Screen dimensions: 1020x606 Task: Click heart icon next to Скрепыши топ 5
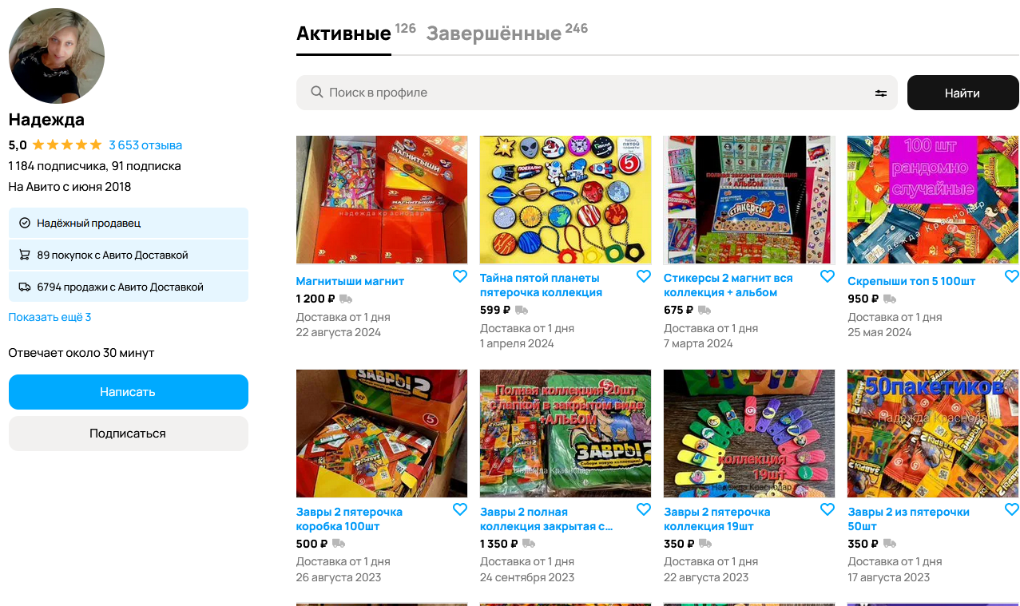[x=1011, y=276]
